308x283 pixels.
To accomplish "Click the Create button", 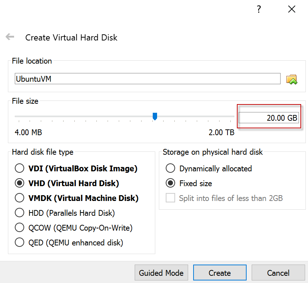I will 220,273.
